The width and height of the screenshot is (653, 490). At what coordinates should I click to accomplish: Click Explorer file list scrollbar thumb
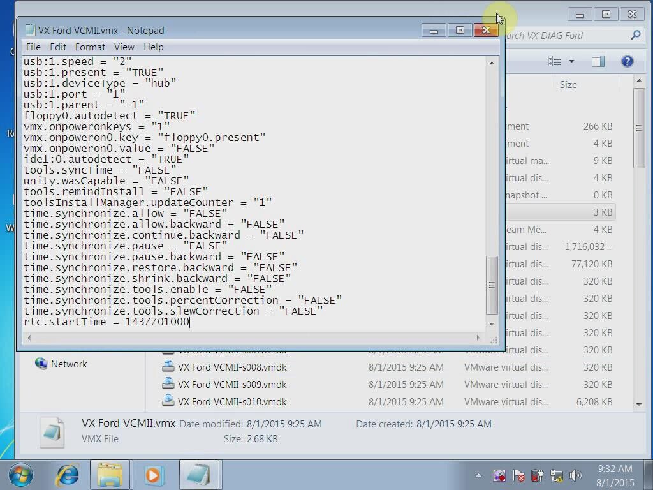(x=639, y=128)
